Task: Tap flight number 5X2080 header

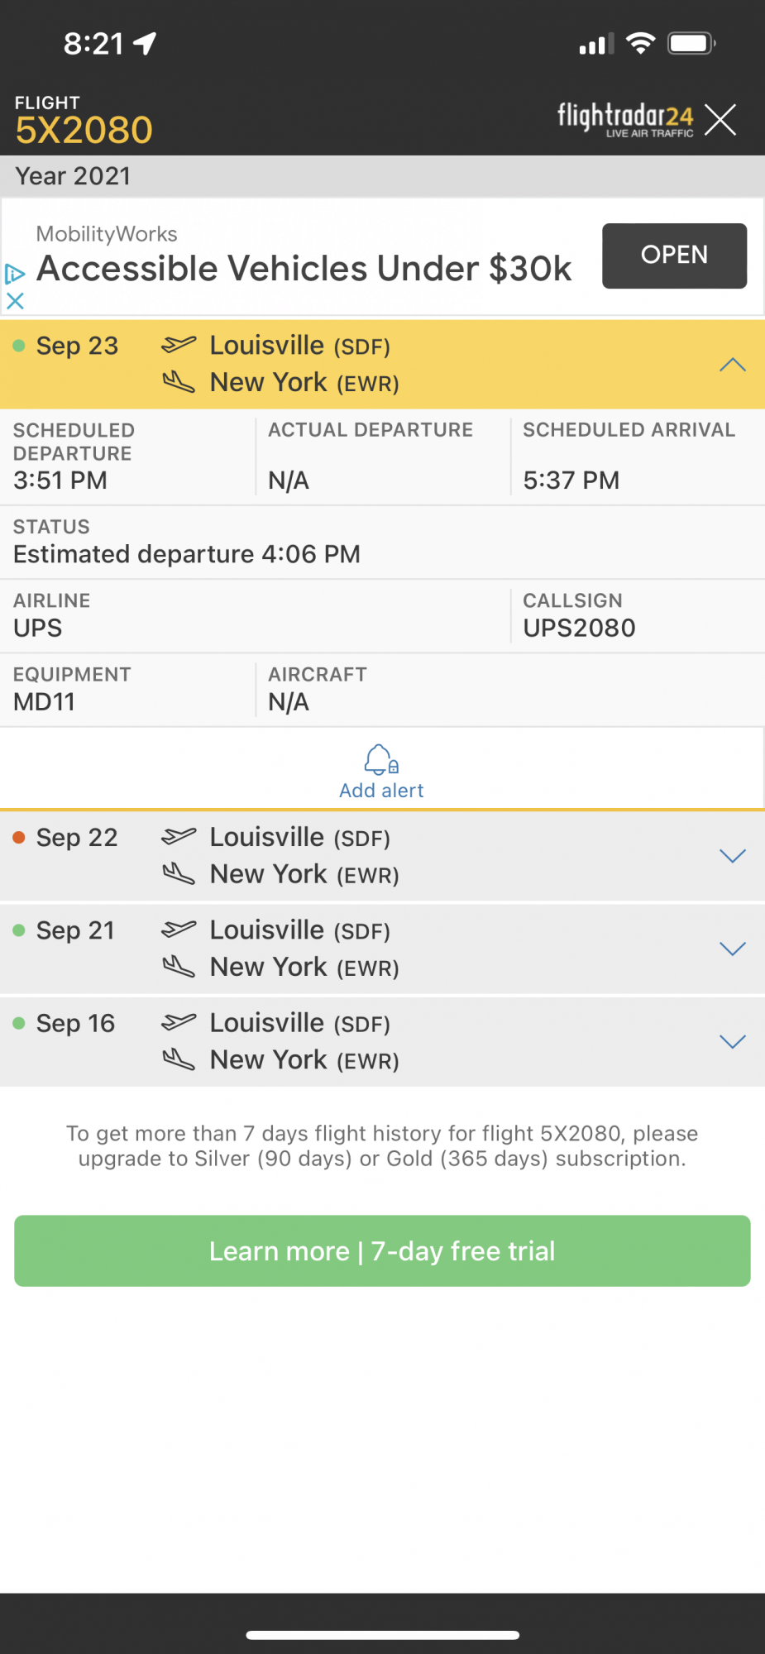Action: (84, 130)
